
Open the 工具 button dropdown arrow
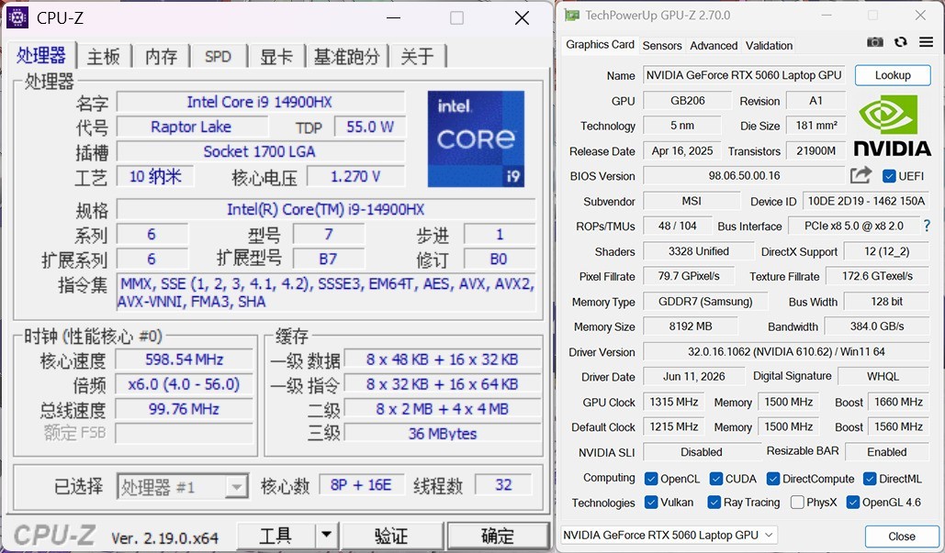tap(326, 535)
